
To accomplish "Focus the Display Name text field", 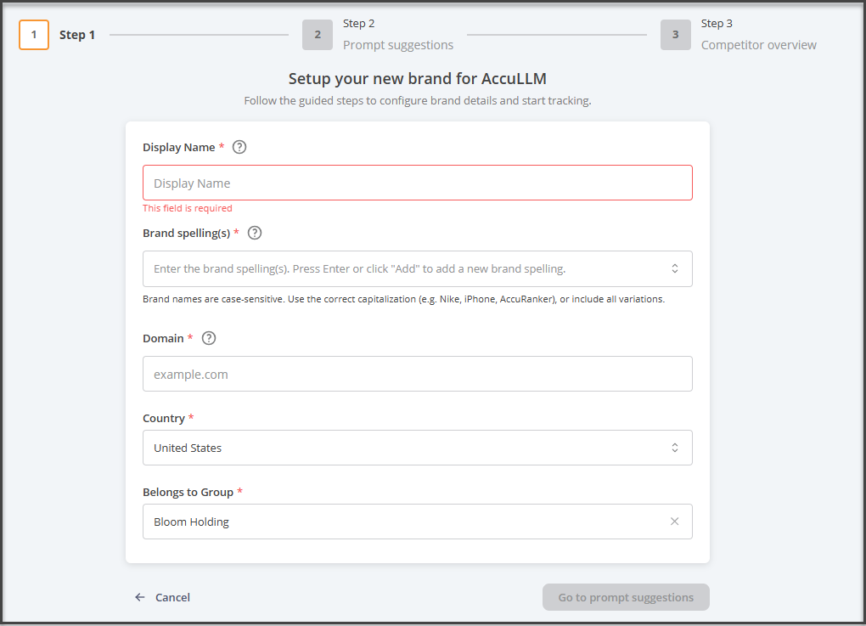I will point(417,183).
